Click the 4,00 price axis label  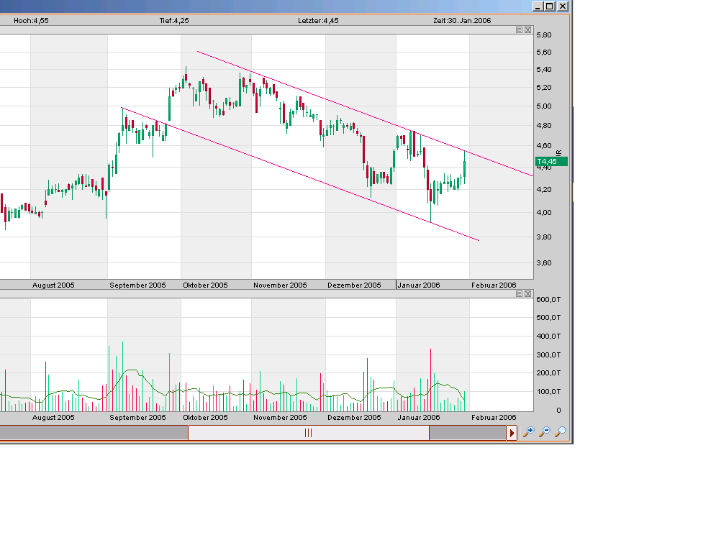point(544,212)
